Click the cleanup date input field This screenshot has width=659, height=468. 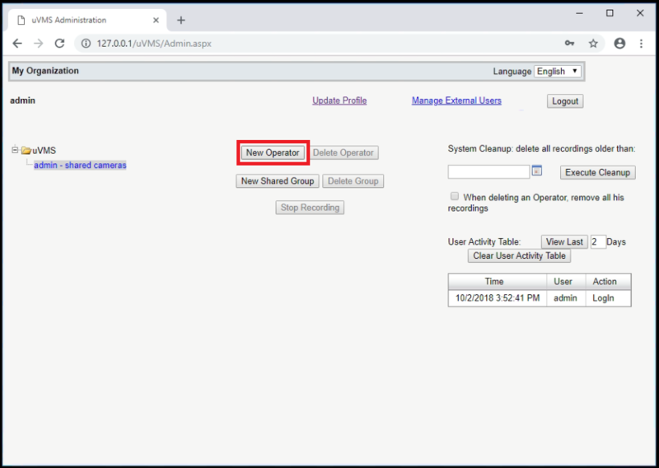click(488, 172)
